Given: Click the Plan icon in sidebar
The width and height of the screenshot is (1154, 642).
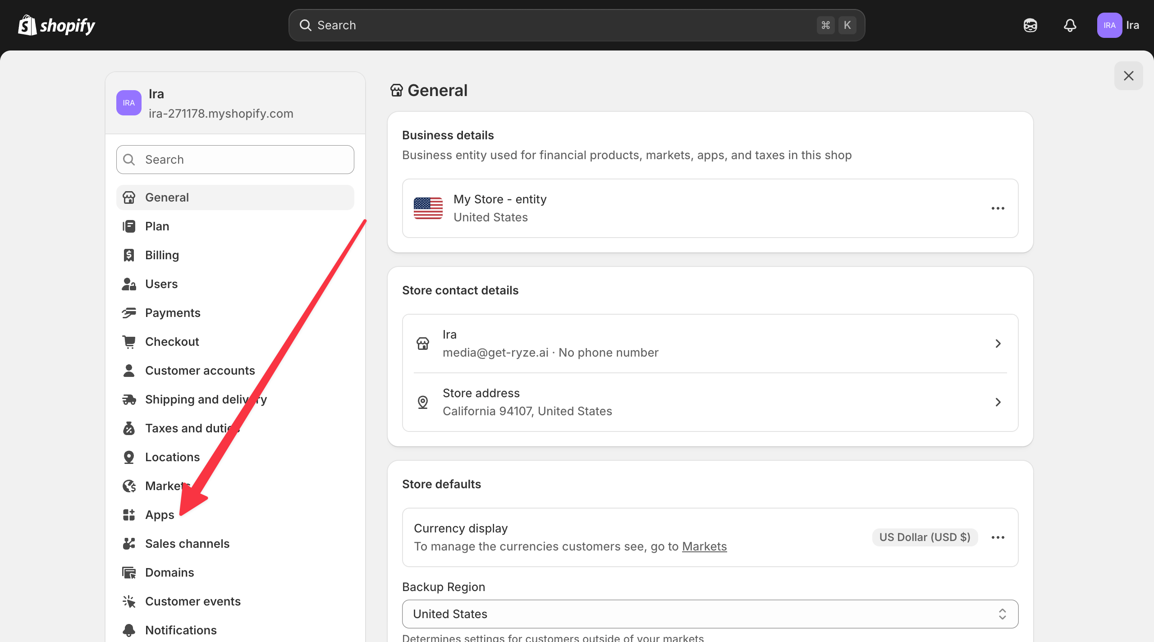Looking at the screenshot, I should click(129, 226).
